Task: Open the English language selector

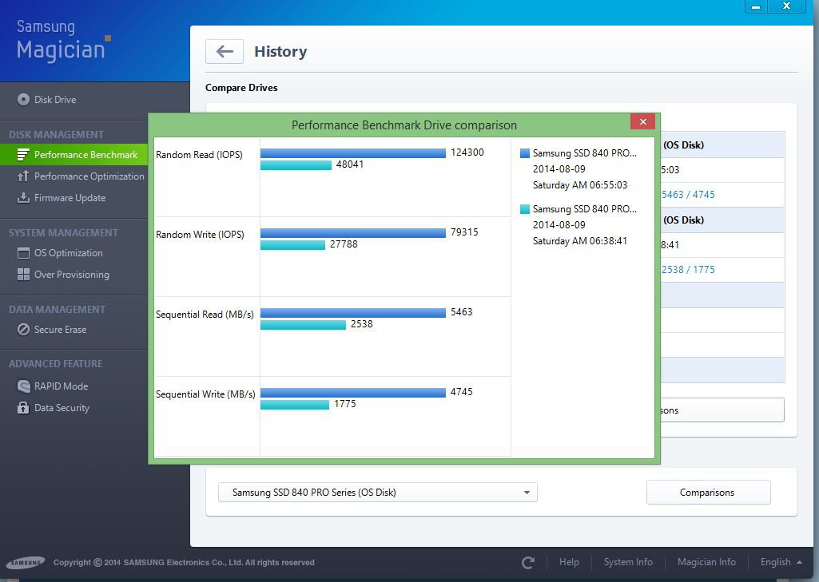Action: pos(781,562)
